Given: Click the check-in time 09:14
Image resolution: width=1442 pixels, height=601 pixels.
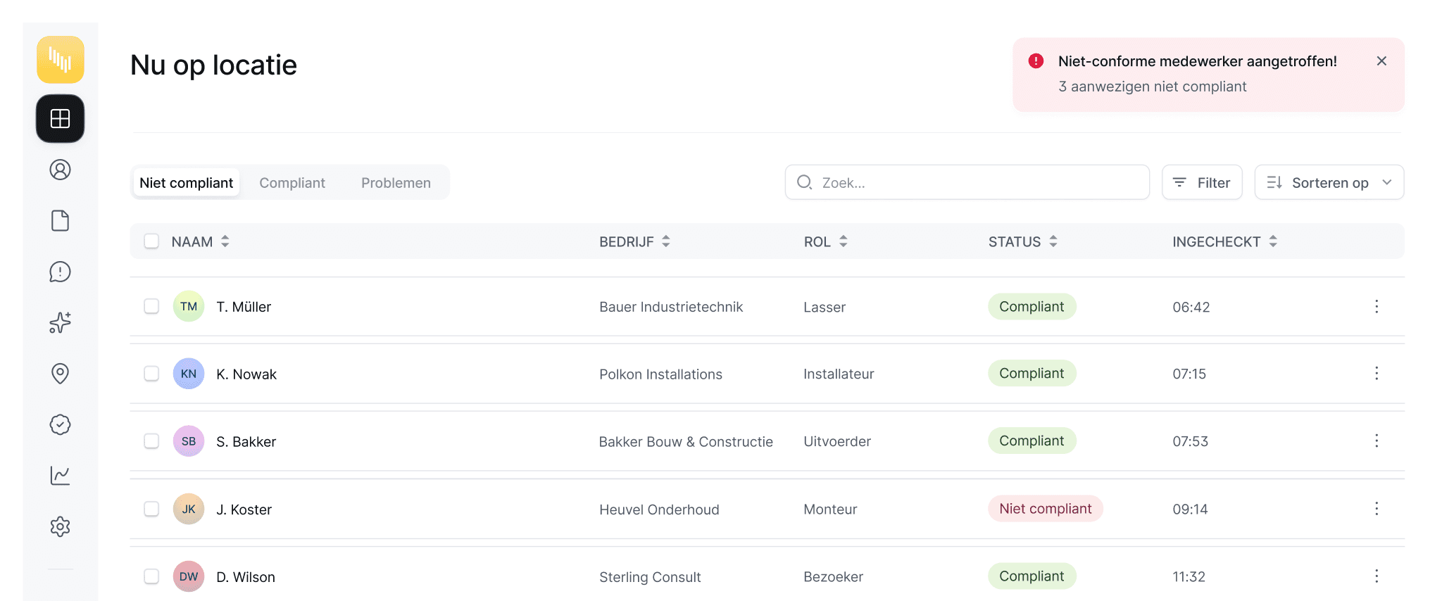Looking at the screenshot, I should (1190, 509).
